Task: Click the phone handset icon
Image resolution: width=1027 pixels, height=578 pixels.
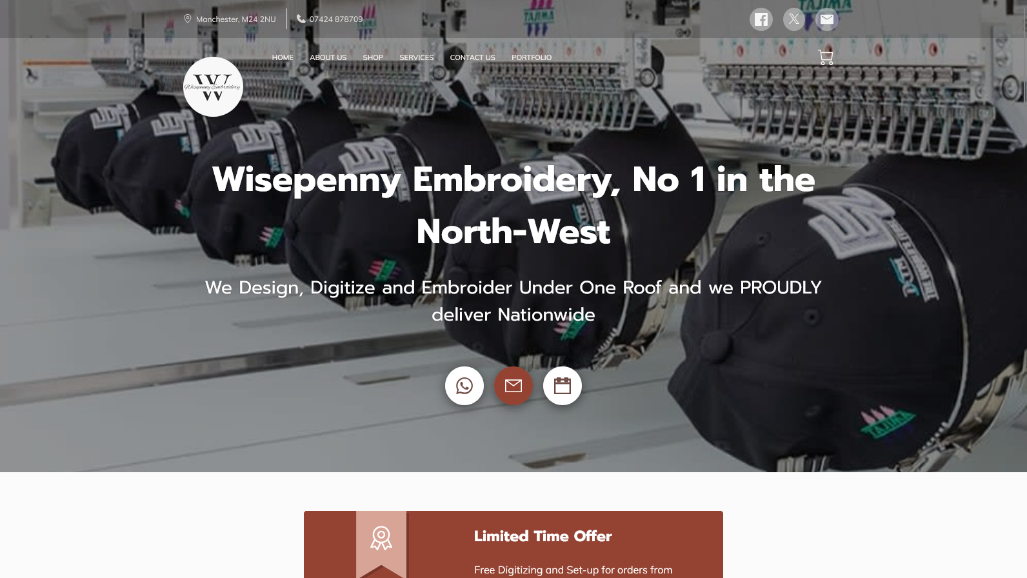Action: point(301,19)
